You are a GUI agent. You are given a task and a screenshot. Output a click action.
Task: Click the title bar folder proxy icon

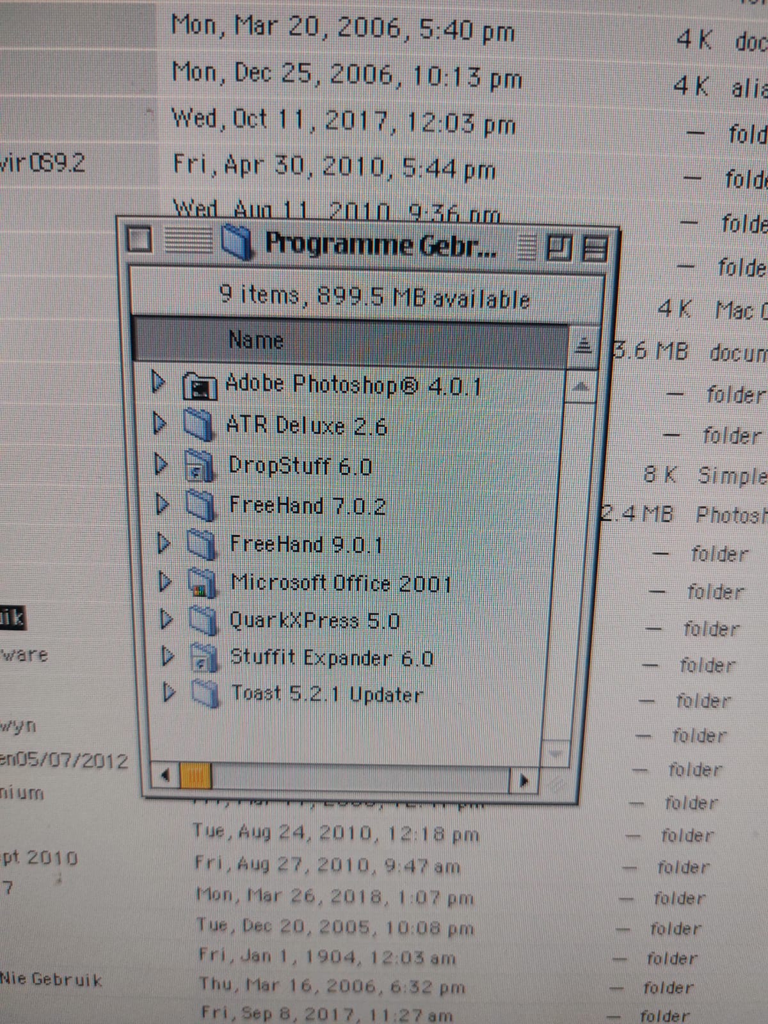tap(236, 243)
